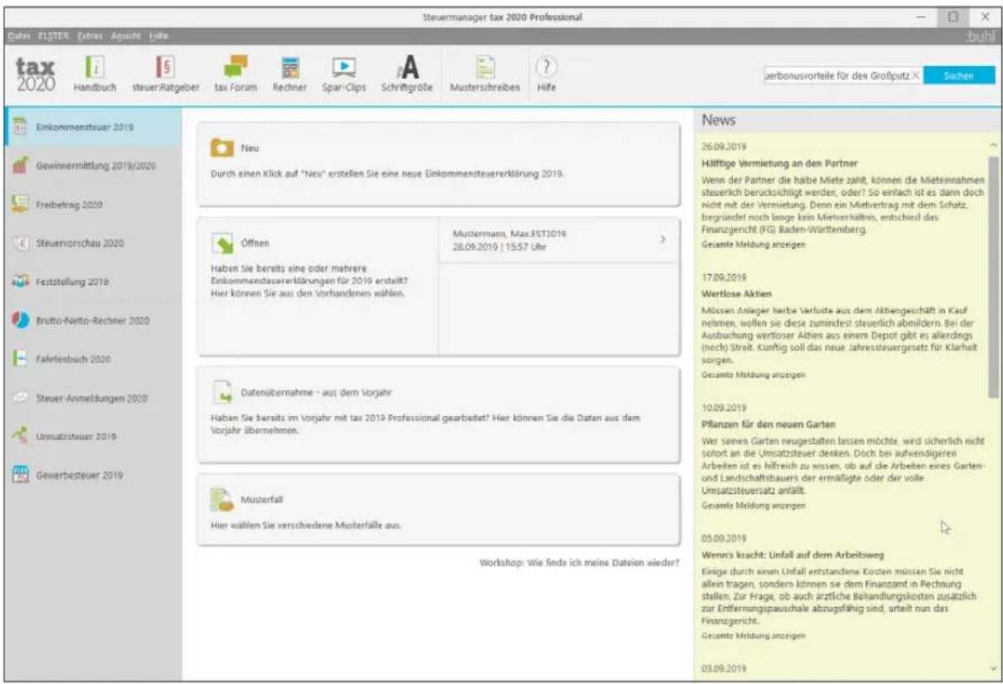Click news scrollbar down arrow
Image resolution: width=1003 pixels, height=684 pixels.
coord(994,669)
